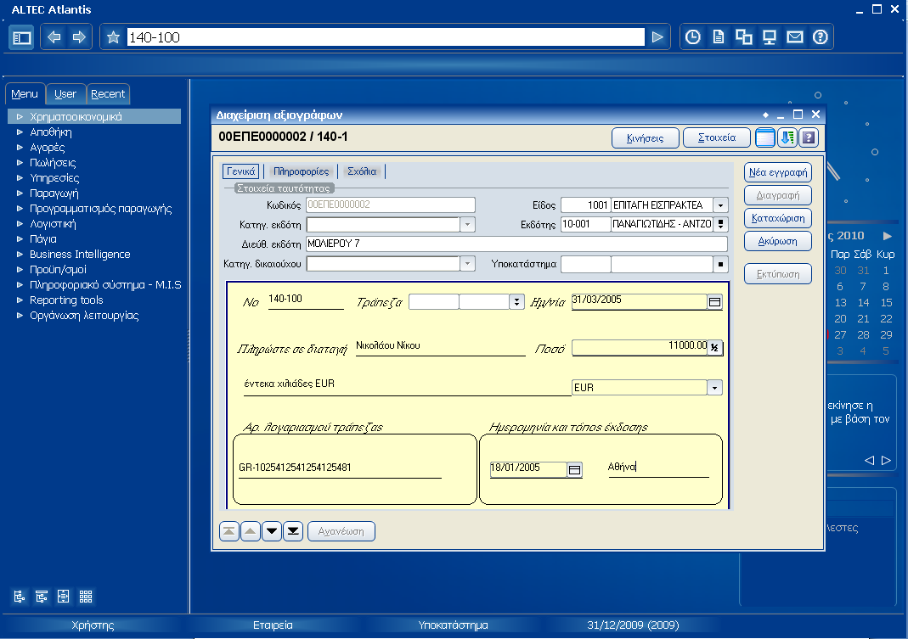Open calendar picker next to 31/03/2005
This screenshot has height=639, width=908.
pyautogui.click(x=715, y=301)
